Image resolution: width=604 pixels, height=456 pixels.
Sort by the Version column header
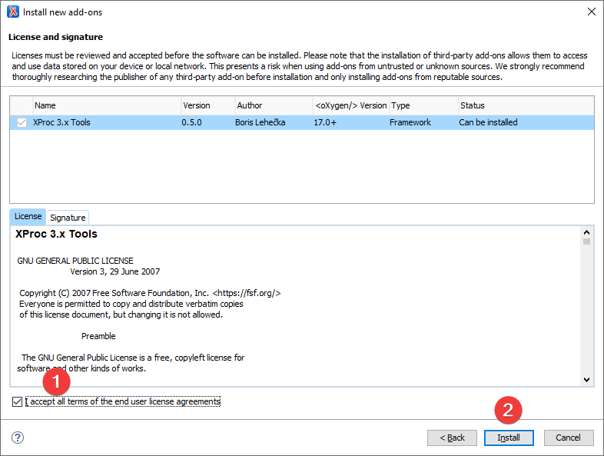coord(208,105)
